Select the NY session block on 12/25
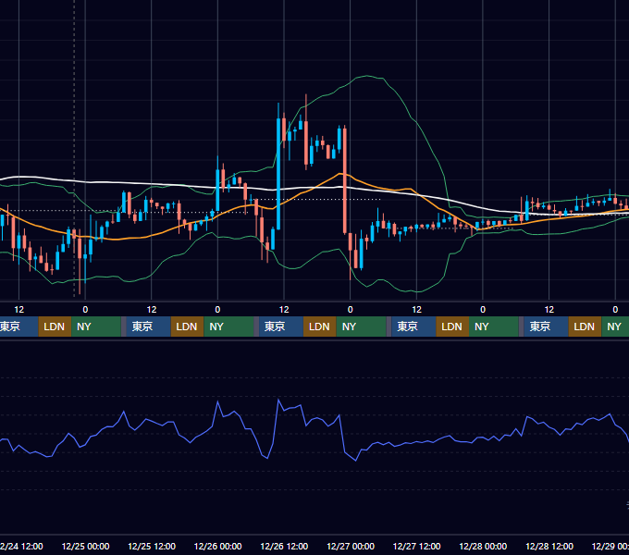Viewport: 629px width, 555px height. [x=228, y=327]
